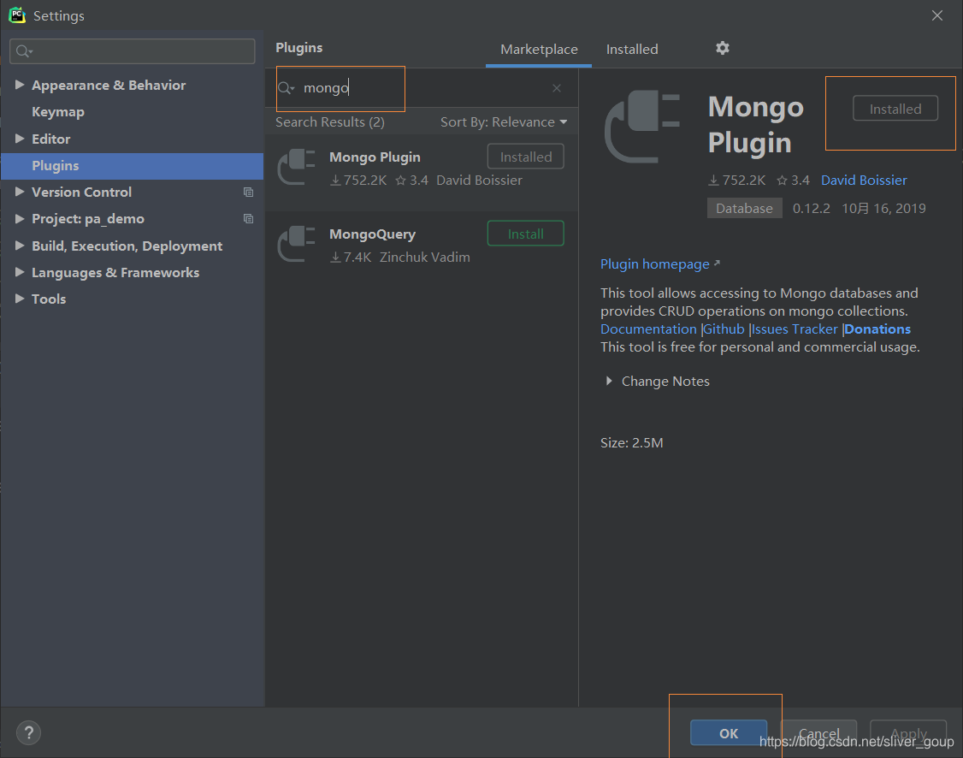Open the plugin manager gear icon

pyautogui.click(x=722, y=49)
